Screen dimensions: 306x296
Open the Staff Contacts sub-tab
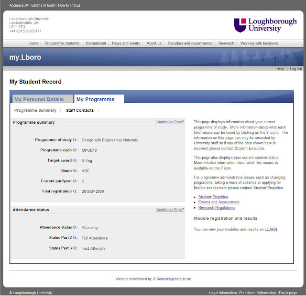[80, 110]
